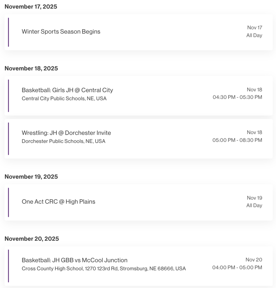276x288 pixels.
Task: Click the Cross County High School address
Action: 104,269
